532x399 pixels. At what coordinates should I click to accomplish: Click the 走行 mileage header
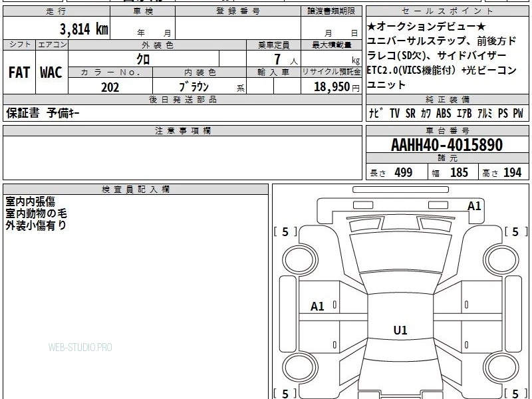coord(57,11)
